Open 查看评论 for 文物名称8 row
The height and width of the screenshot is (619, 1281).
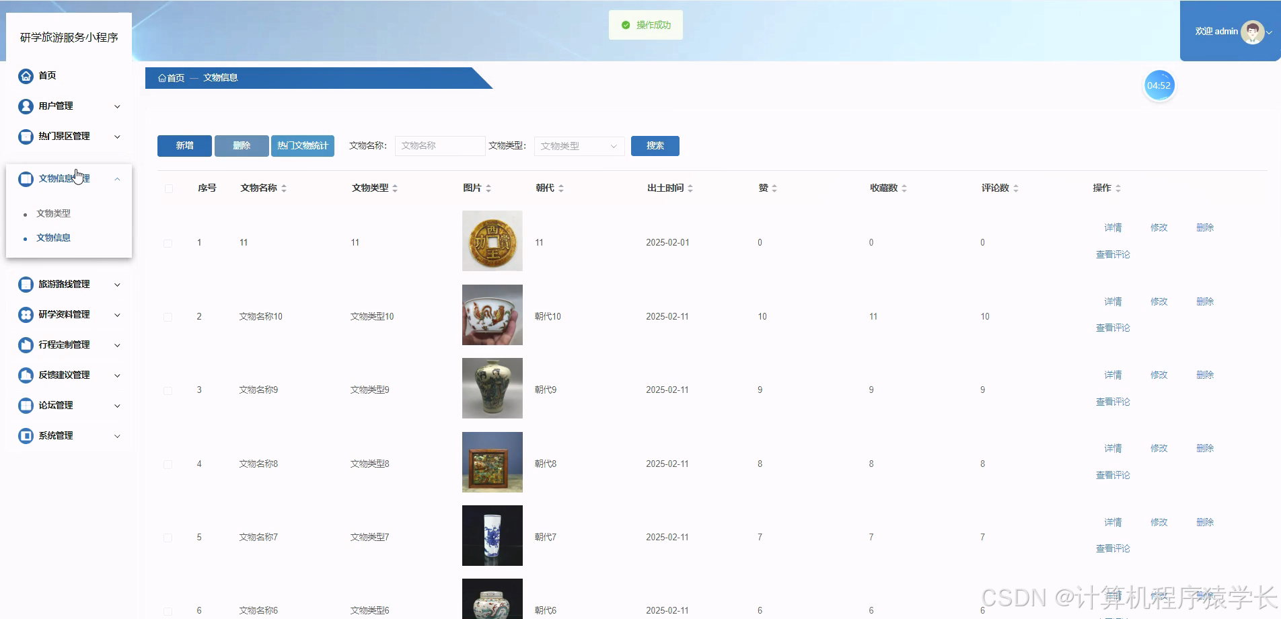click(1113, 476)
